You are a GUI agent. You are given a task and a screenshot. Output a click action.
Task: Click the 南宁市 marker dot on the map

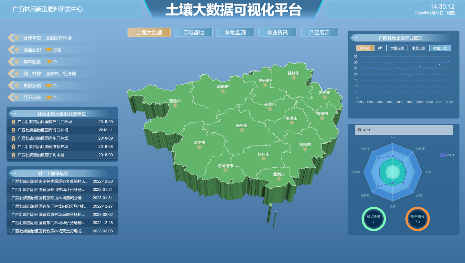(242, 130)
